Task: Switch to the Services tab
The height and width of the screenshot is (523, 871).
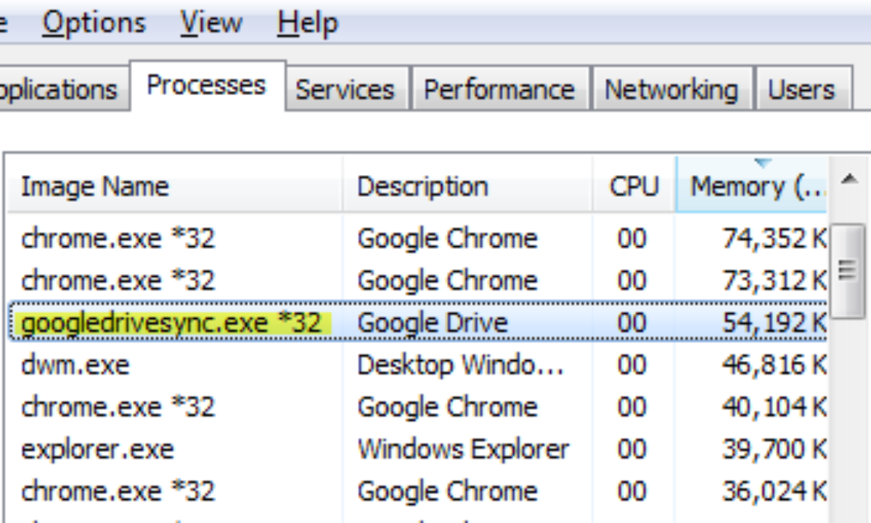Action: [x=345, y=90]
